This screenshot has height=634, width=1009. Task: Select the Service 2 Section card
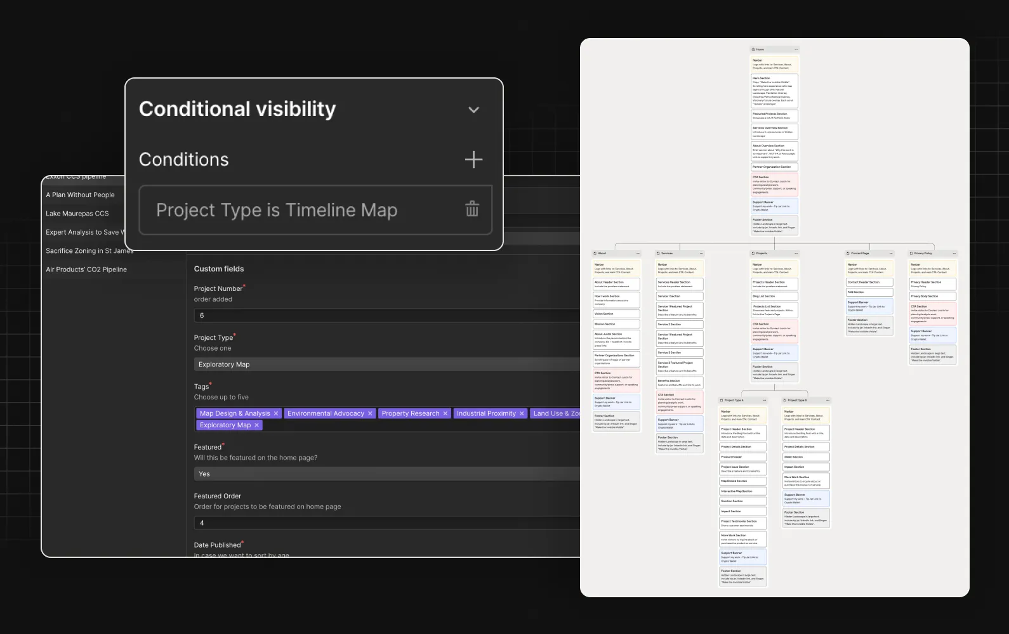(x=680, y=324)
